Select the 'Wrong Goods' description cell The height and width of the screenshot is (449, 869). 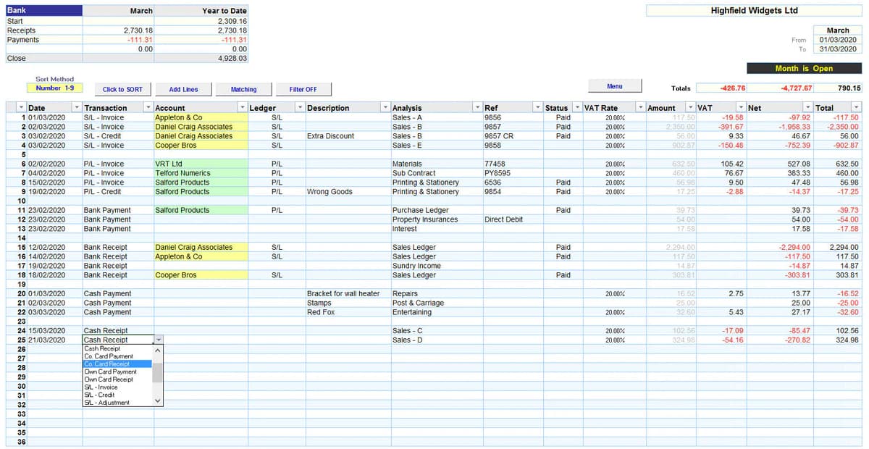pyautogui.click(x=348, y=192)
